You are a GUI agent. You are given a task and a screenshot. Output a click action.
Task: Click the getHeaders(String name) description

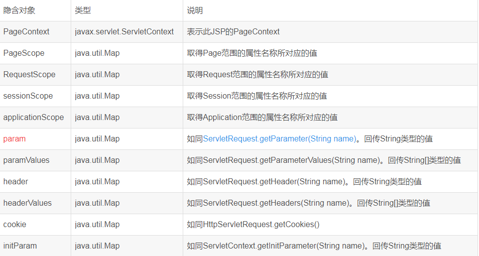(x=308, y=203)
